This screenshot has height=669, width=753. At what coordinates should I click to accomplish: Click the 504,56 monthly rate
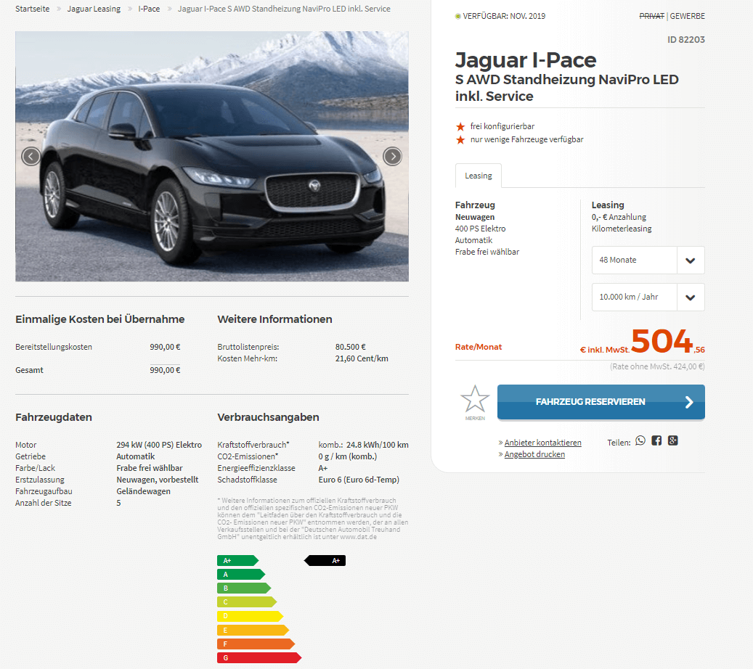pyautogui.click(x=668, y=342)
